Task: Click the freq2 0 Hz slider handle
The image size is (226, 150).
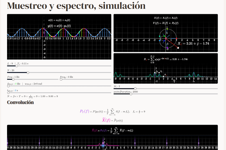Action: (61, 79)
